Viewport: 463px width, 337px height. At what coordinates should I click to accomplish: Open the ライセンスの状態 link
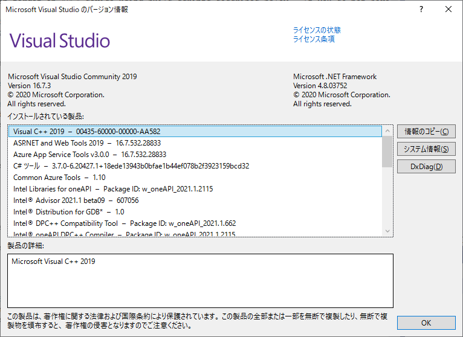pyautogui.click(x=317, y=30)
